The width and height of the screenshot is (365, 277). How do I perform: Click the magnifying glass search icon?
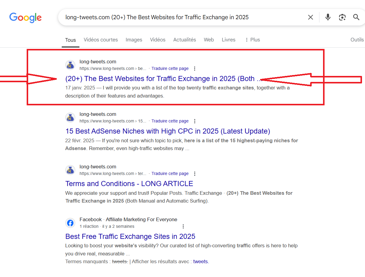coord(356,17)
